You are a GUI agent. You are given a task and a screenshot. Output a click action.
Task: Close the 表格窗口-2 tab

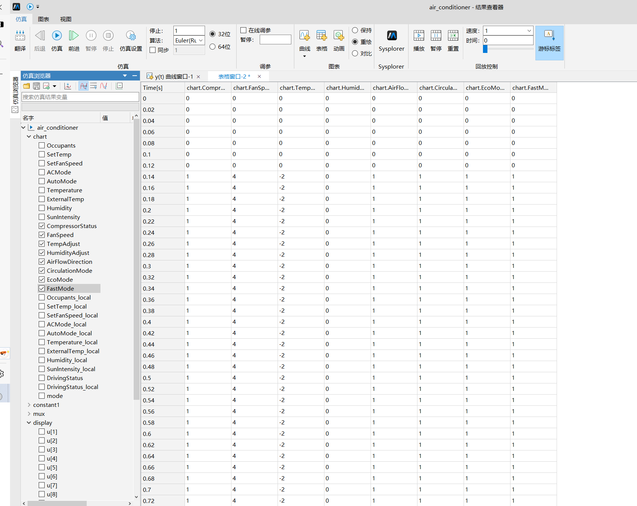click(259, 76)
